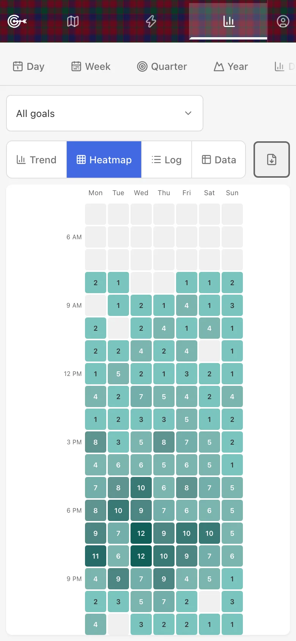296x641 pixels.
Task: Open the Day view tab
Action: 29,66
